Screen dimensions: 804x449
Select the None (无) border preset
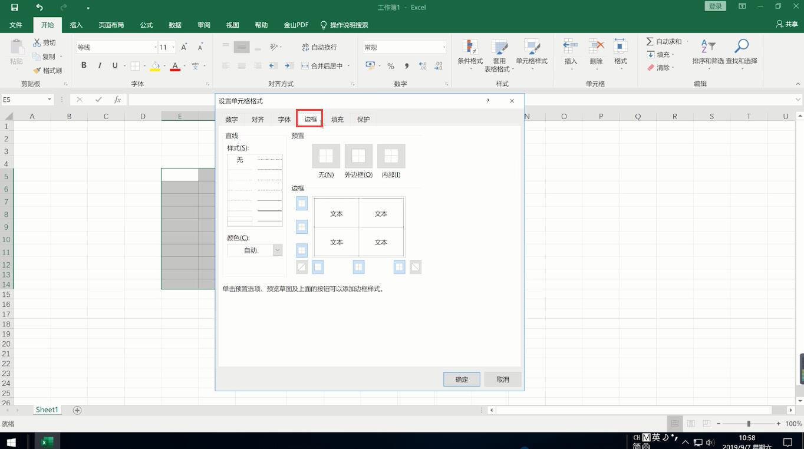coord(326,156)
